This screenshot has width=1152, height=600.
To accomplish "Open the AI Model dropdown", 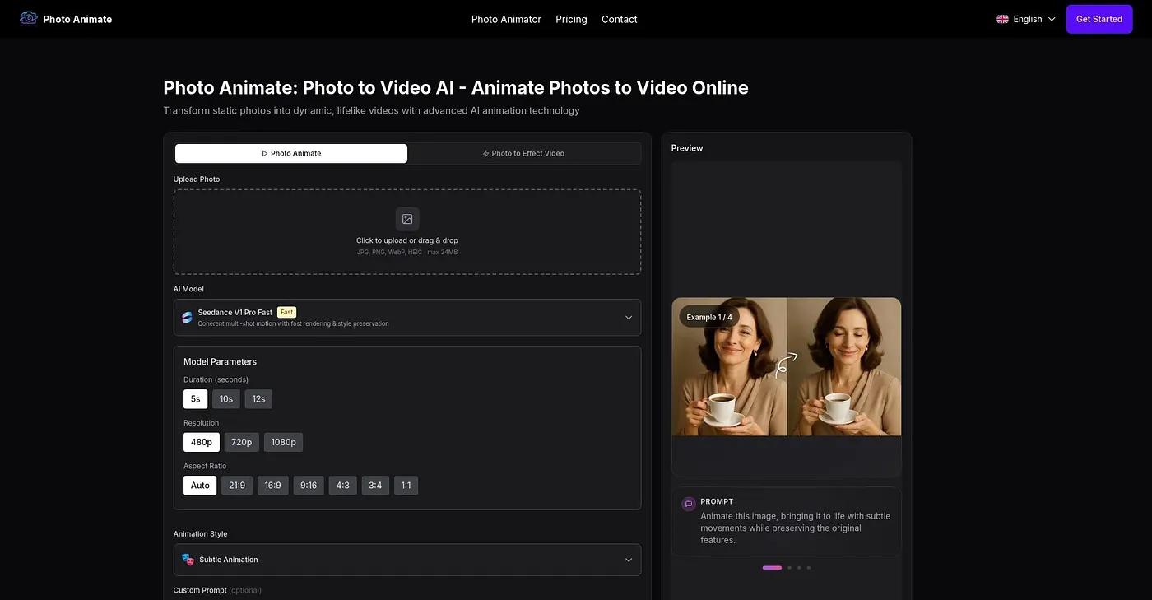I will pyautogui.click(x=407, y=318).
